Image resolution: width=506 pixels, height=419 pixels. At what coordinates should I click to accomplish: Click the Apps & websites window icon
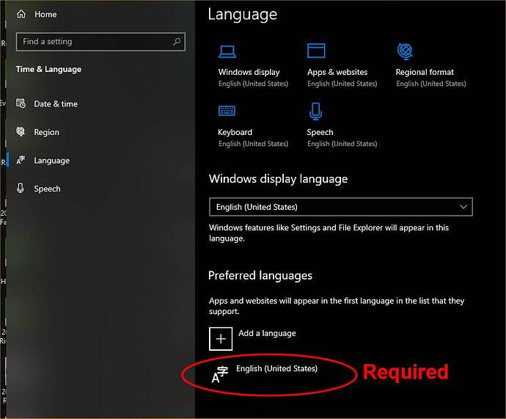316,51
